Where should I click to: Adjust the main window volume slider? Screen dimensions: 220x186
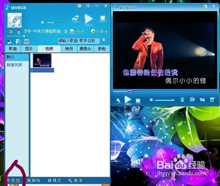tap(57, 22)
